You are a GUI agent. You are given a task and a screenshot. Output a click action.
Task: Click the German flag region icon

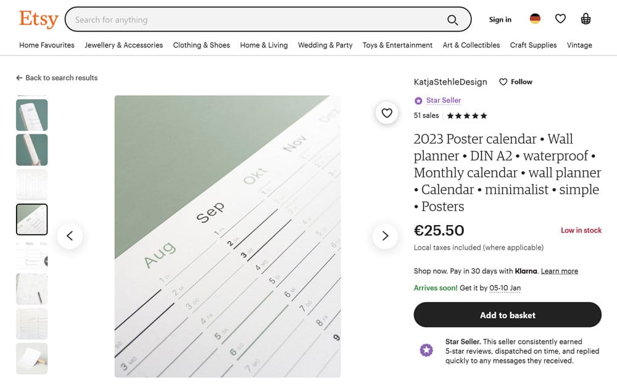[x=535, y=19]
